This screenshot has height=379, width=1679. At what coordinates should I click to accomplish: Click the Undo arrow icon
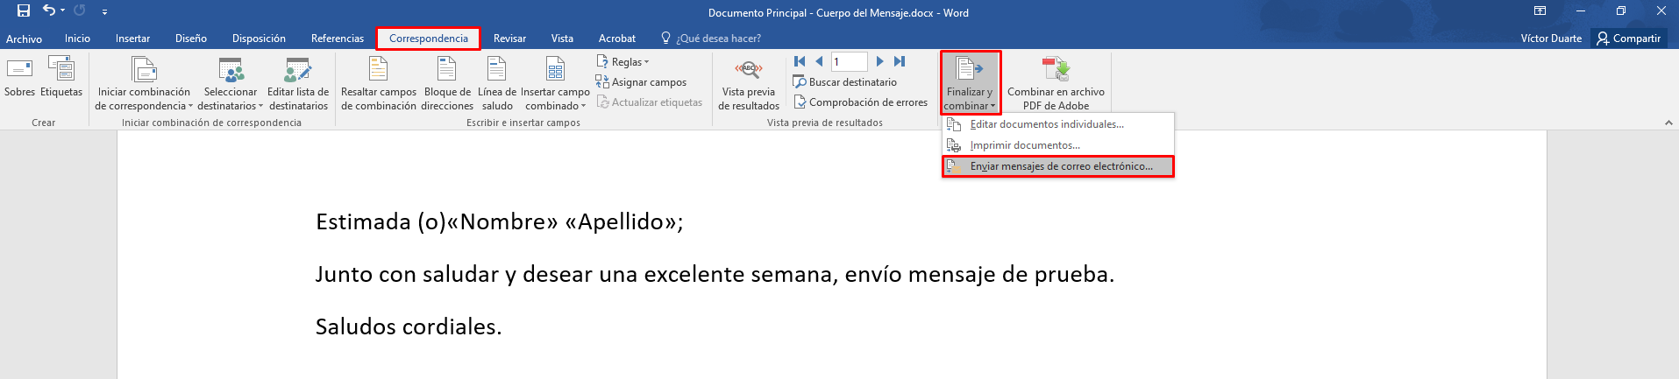[49, 11]
